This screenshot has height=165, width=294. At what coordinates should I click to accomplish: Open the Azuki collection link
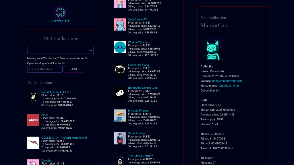45,115
